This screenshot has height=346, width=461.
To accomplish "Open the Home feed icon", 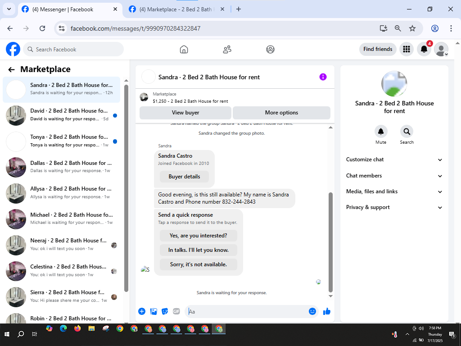I will 184,50.
